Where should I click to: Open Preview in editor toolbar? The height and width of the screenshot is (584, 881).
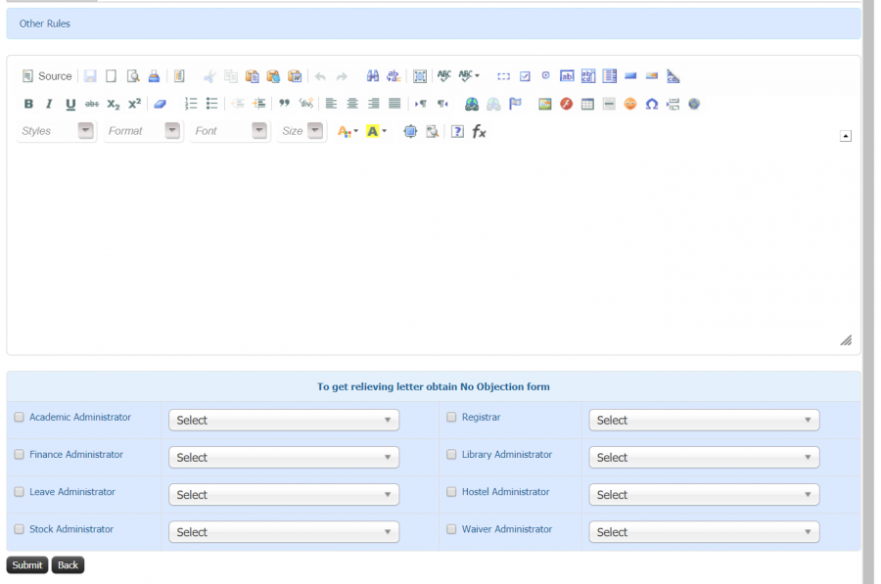click(x=132, y=75)
